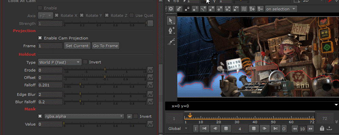Screen dimensions: 339x135
Task: Open the animation menu for Erode
Action: [x=150, y=70]
